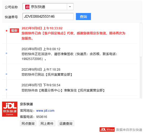Click the small JDL logo near data source
144x133 pixels.
[107, 130]
